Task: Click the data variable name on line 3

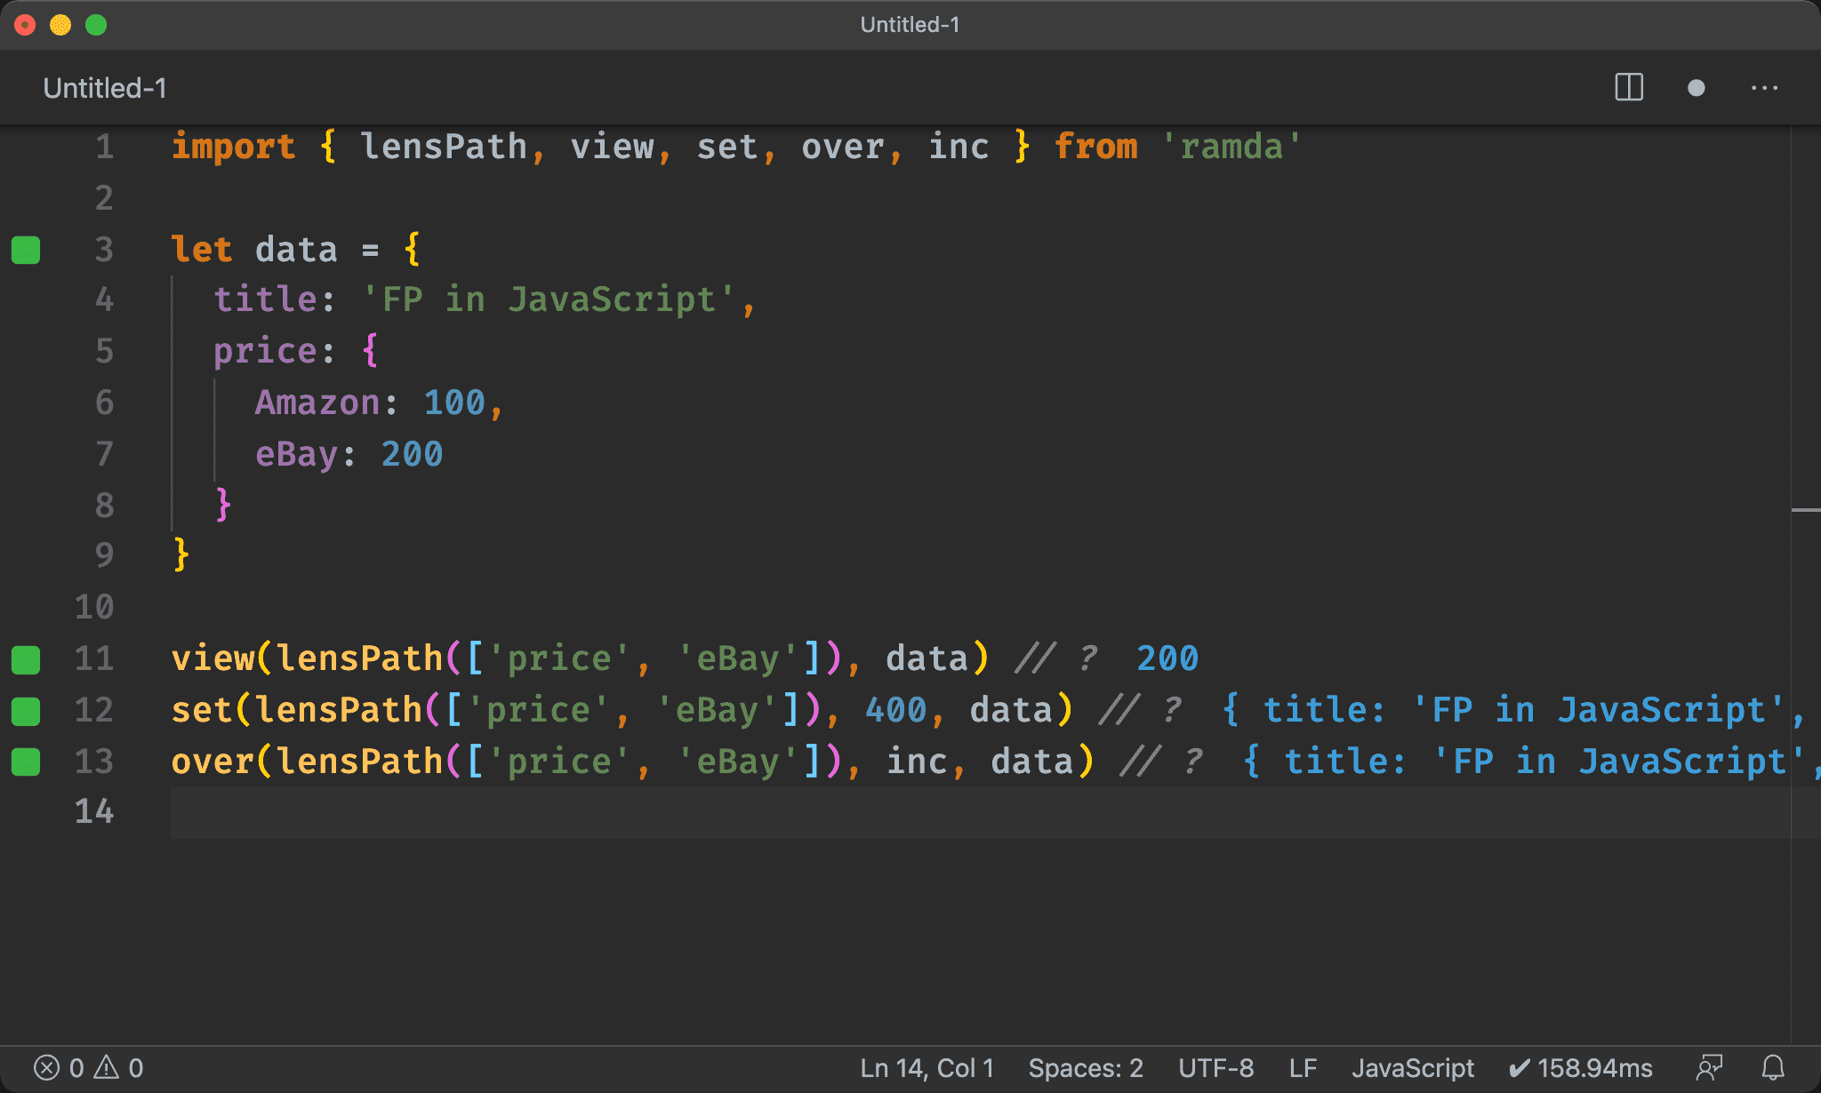Action: tap(296, 250)
